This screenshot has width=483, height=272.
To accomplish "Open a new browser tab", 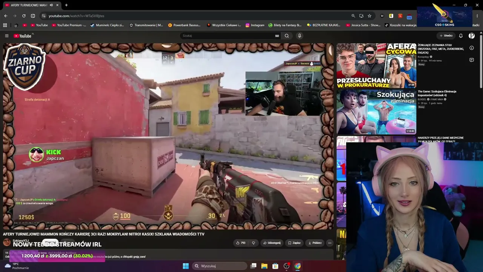I will (x=66, y=5).
